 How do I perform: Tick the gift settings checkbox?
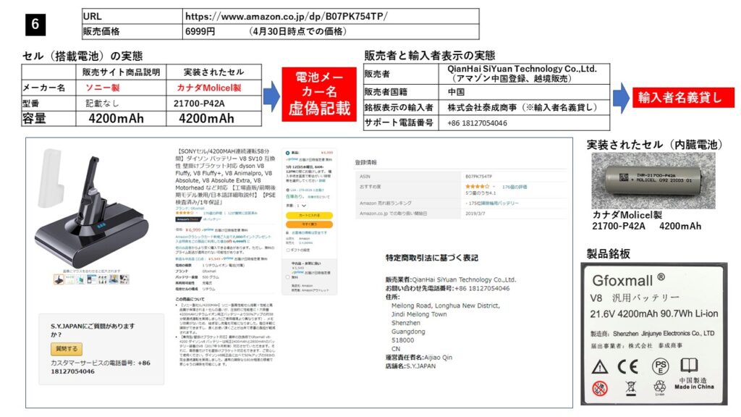coord(288,250)
